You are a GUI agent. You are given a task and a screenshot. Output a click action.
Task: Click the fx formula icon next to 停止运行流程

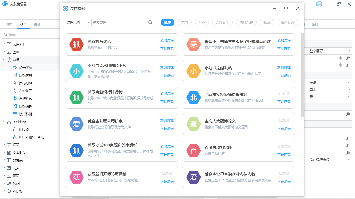(348, 153)
